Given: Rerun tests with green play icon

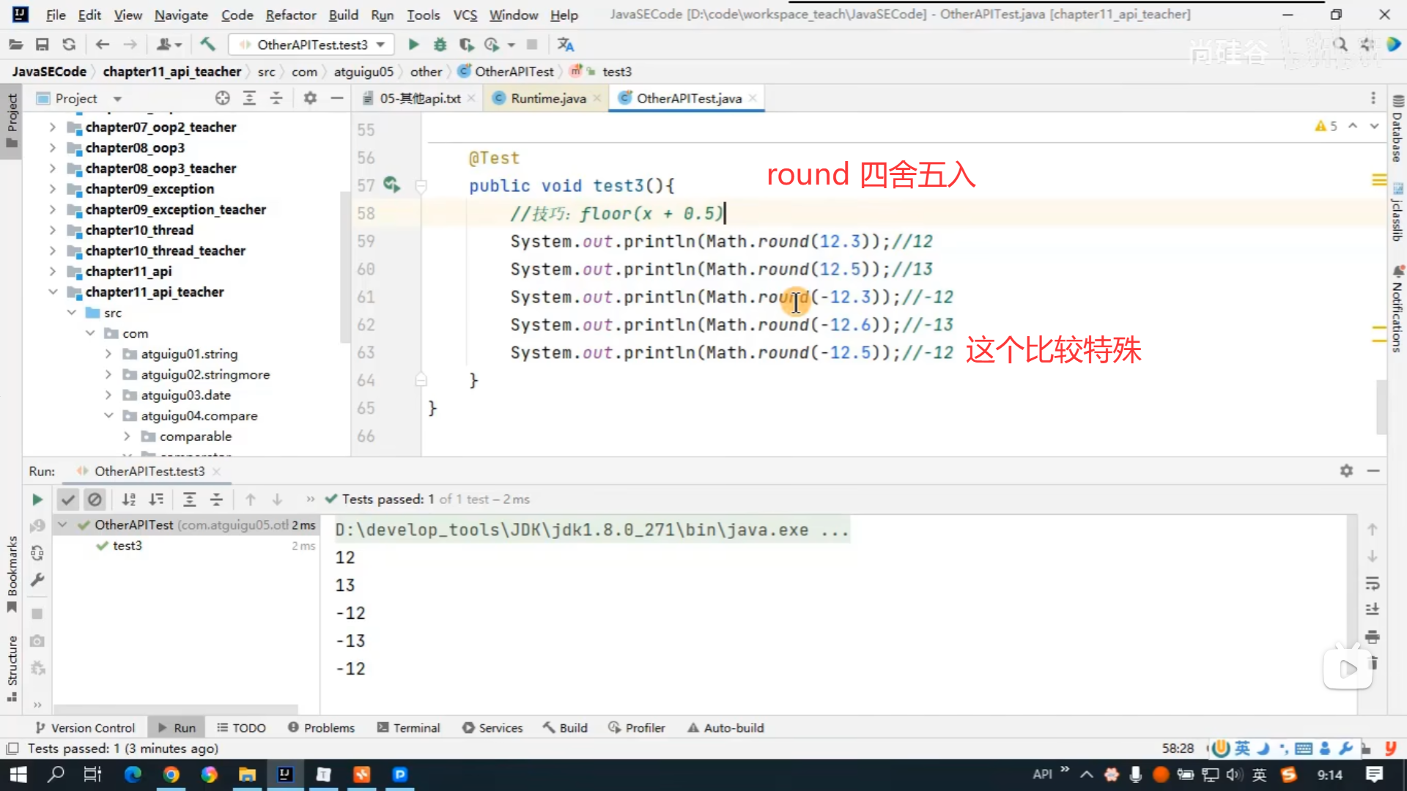Looking at the screenshot, I should [x=37, y=500].
